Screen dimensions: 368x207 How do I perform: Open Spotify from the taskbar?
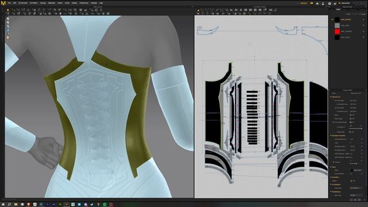pos(105,205)
